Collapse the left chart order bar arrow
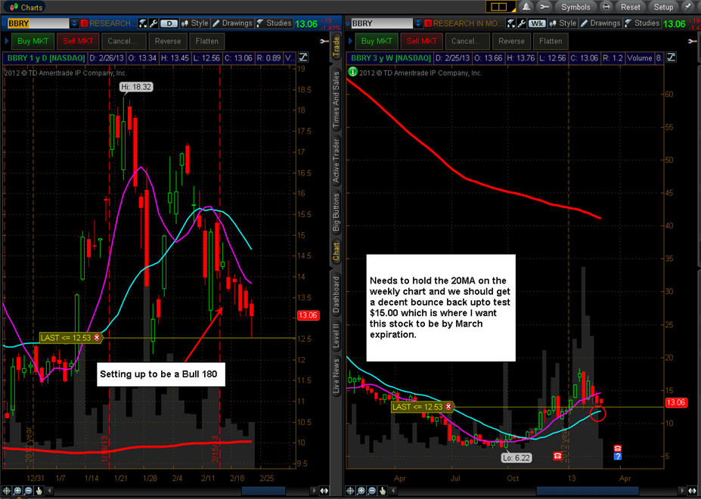701x499 pixels. pos(6,41)
